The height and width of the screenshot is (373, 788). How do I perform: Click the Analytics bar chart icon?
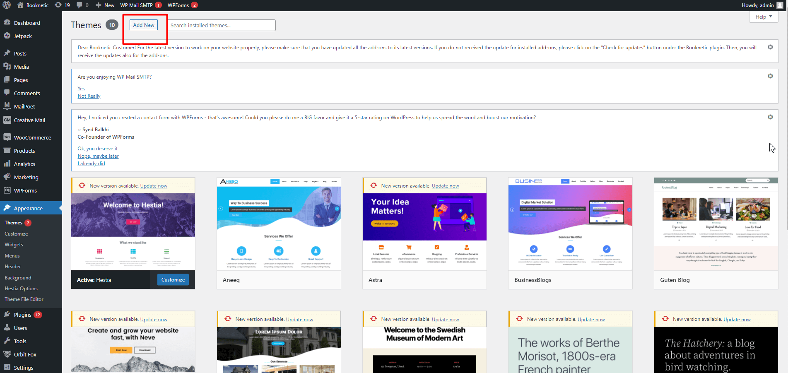7,164
